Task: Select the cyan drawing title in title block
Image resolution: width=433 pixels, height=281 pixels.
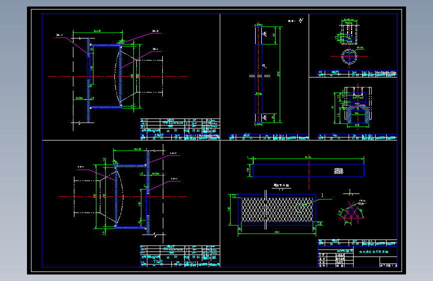Action: 374,251
